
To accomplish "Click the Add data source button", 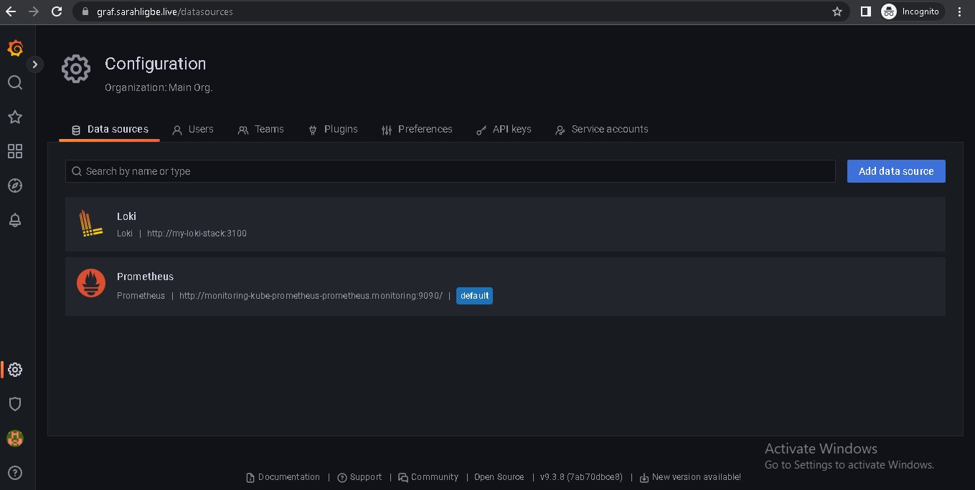I will (896, 171).
